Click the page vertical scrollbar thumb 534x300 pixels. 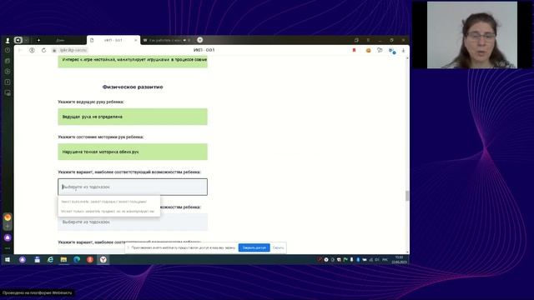(407, 196)
